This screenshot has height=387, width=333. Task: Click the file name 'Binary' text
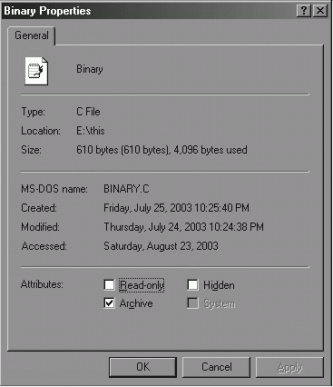pos(90,69)
